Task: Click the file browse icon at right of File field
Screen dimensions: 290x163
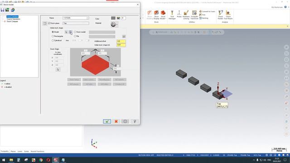Action: point(124,36)
